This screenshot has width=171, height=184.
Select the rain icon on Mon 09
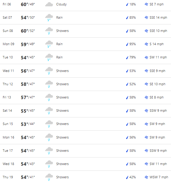point(49,44)
